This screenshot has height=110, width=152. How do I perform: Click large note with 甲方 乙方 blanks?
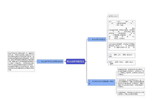[122, 30]
